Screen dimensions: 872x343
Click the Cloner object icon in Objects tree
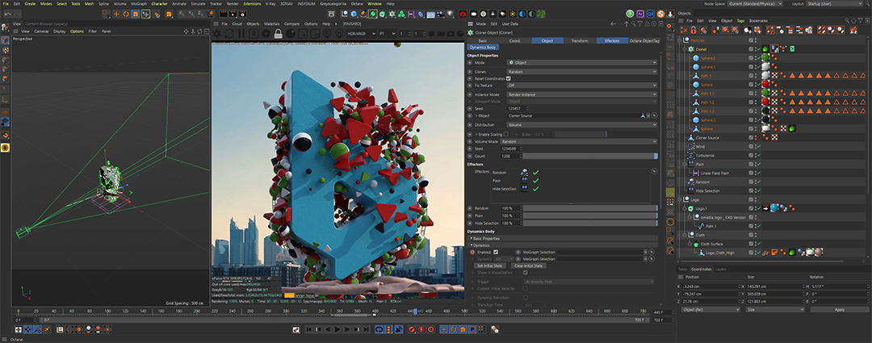[x=690, y=49]
